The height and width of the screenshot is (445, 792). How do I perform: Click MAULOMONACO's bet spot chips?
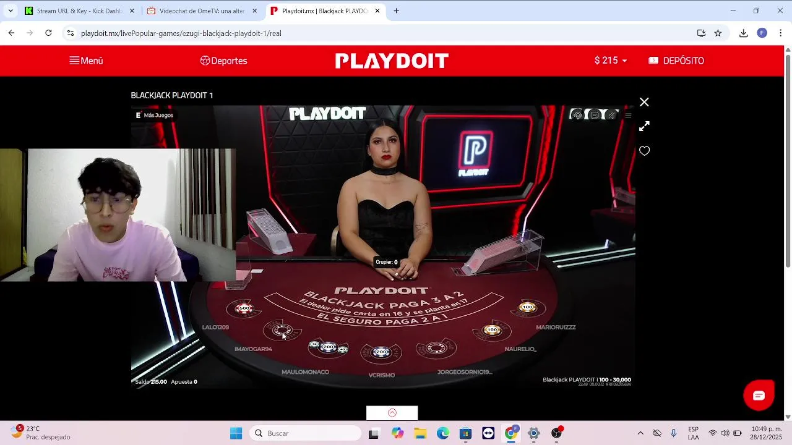pos(329,348)
